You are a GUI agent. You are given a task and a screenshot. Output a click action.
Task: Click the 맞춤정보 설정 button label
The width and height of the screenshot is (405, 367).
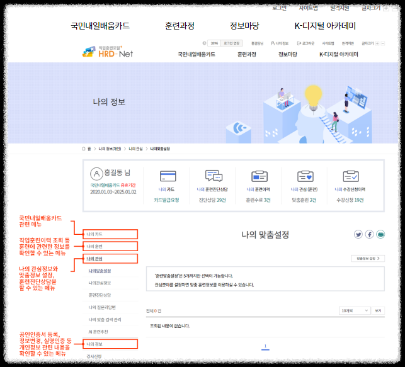coord(366,258)
